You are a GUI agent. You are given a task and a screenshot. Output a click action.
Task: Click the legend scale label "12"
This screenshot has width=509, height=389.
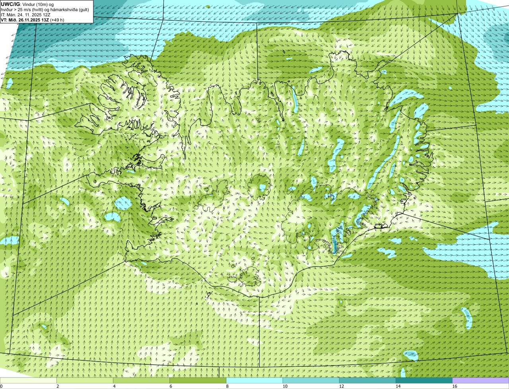341,386
